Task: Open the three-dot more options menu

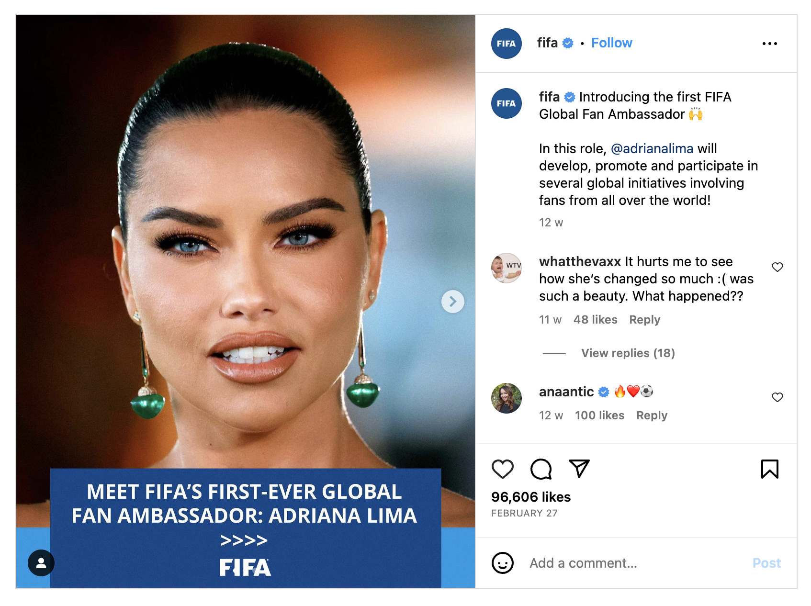Action: [769, 44]
